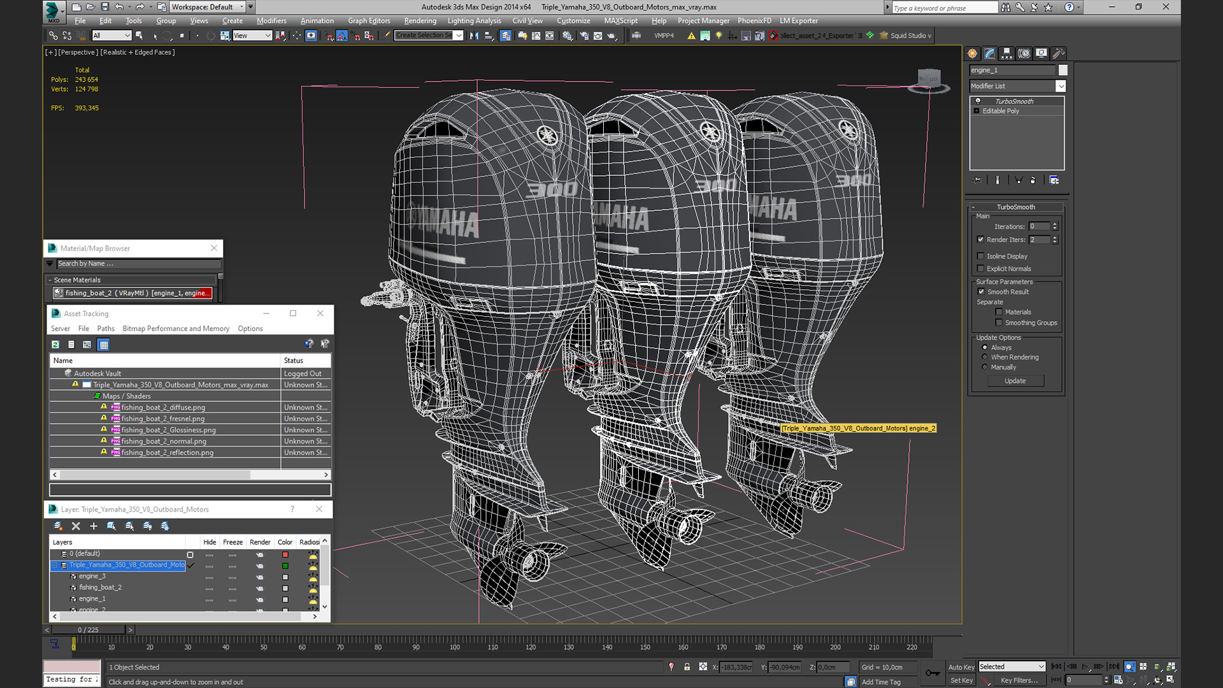This screenshot has width=1223, height=688.
Task: Click Add Selected Objects plus icon
Action: pyautogui.click(x=94, y=526)
